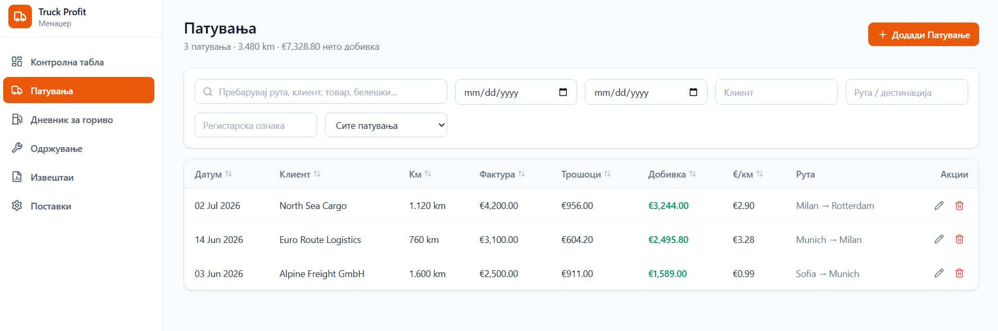
Task: Click invoice amount €3,100.00
Action: 499,240
